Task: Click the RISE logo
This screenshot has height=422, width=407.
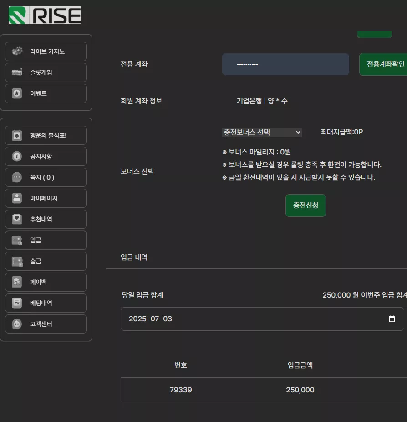Action: coord(44,15)
